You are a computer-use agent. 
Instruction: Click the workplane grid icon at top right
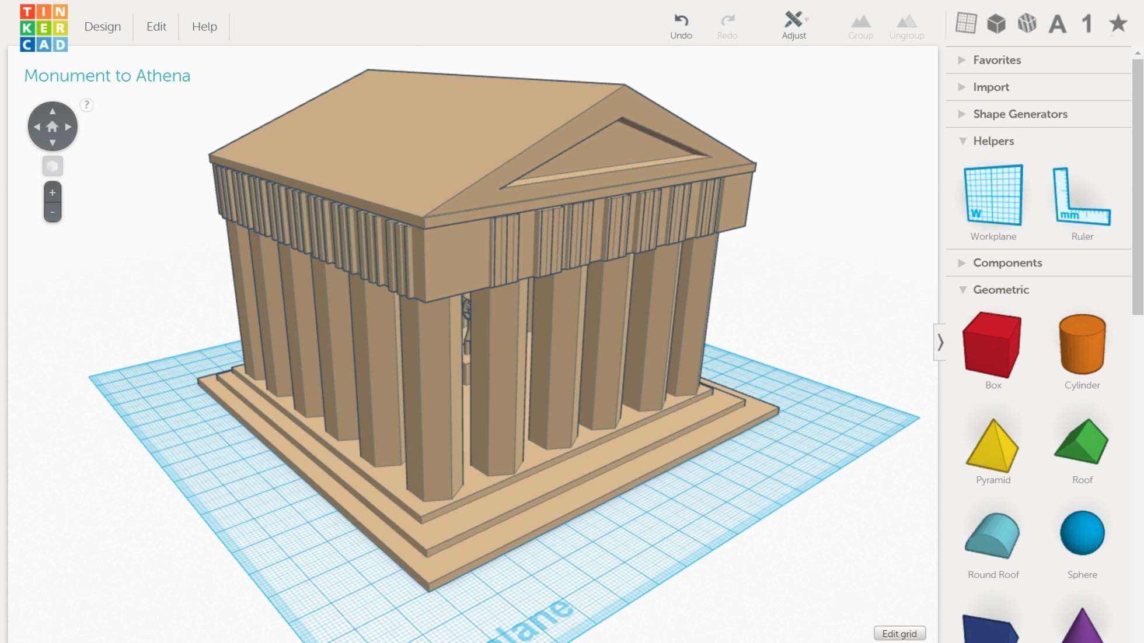[x=966, y=22]
